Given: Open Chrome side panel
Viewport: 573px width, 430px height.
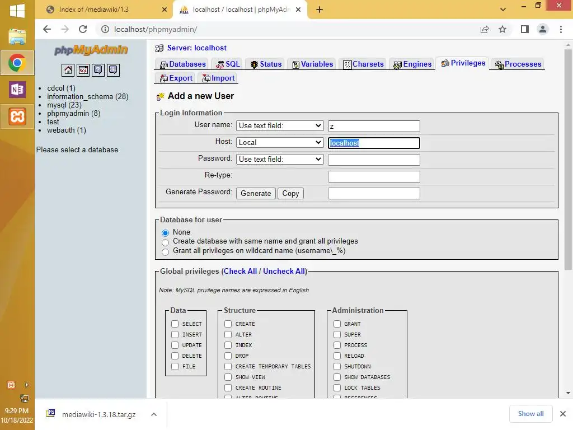Looking at the screenshot, I should click(525, 29).
